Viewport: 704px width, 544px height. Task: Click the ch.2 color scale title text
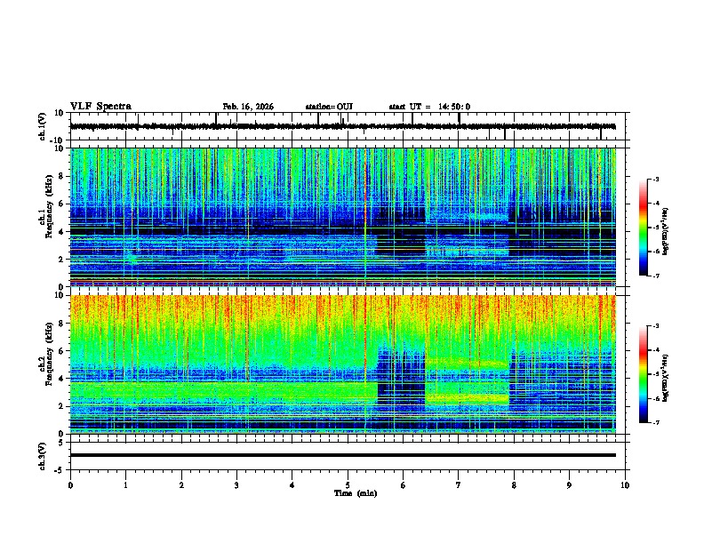[666, 378]
